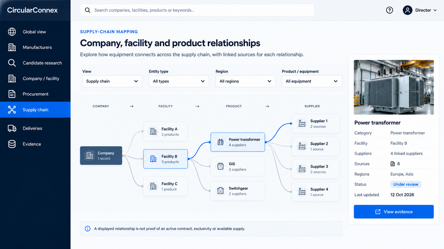Click the '1 record' text under Company
444x249 pixels.
tap(104, 158)
